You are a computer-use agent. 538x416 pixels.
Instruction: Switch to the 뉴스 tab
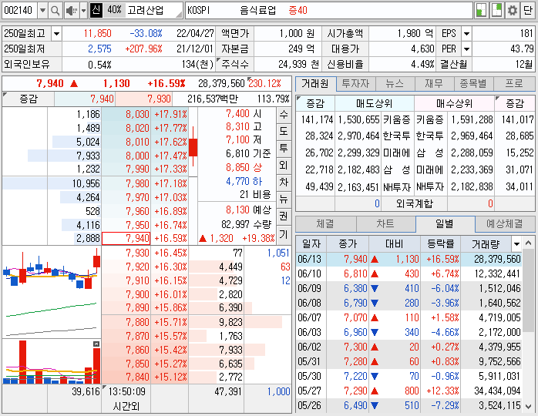point(395,83)
